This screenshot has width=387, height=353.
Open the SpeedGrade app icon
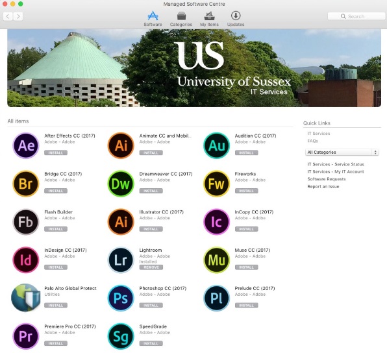point(121,336)
